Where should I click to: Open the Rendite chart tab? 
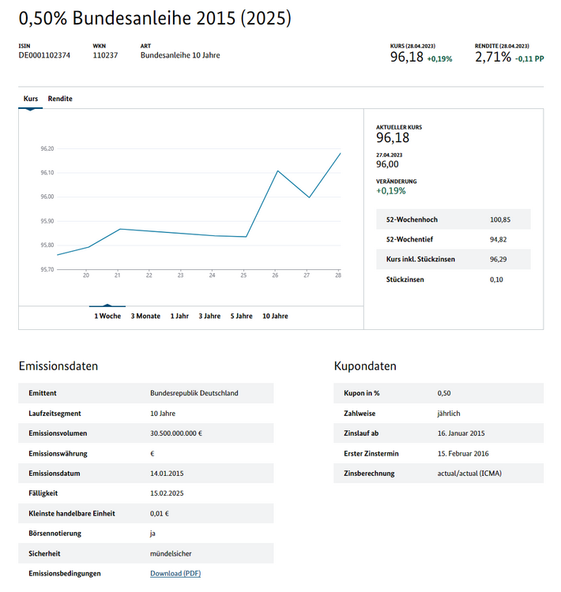pyautogui.click(x=60, y=99)
